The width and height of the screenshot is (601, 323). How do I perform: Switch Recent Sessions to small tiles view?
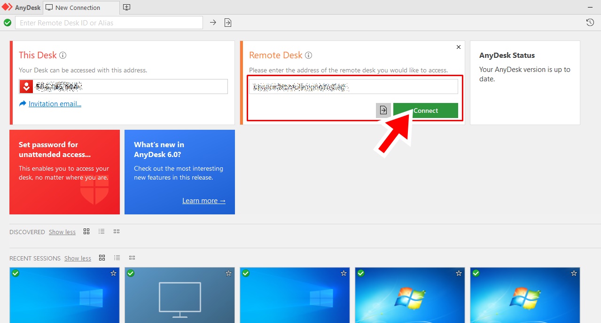(x=132, y=258)
